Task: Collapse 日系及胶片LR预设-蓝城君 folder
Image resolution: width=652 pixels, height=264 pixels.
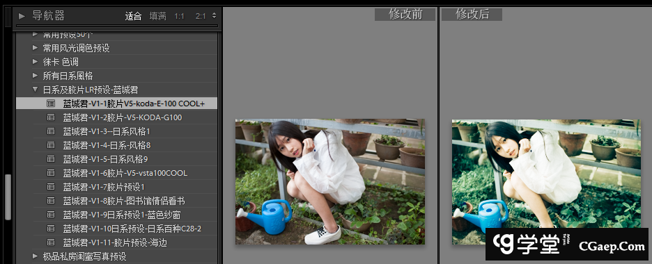Action: click(36, 90)
